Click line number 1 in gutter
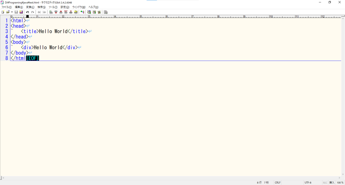Screen dimensions: 345x185 tap(7, 21)
